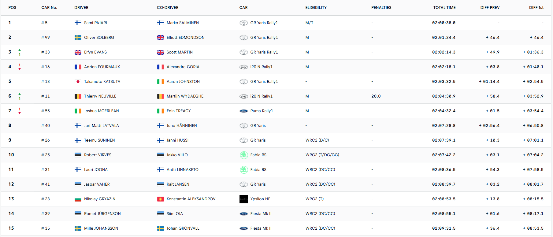Select the DRIVER column header

[x=81, y=8]
